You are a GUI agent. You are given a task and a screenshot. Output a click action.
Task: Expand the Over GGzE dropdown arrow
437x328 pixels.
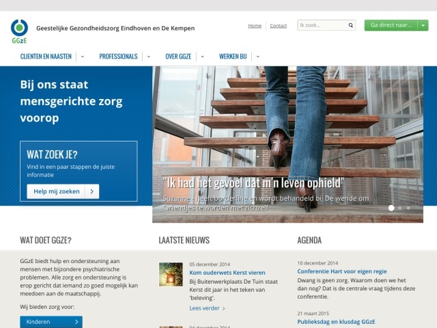tap(202, 57)
